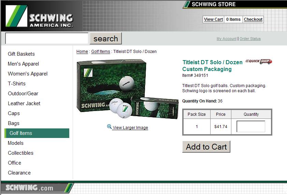This screenshot has height=195, width=287.
Task: Click the Schwing Store header banner text
Action: 213,4
